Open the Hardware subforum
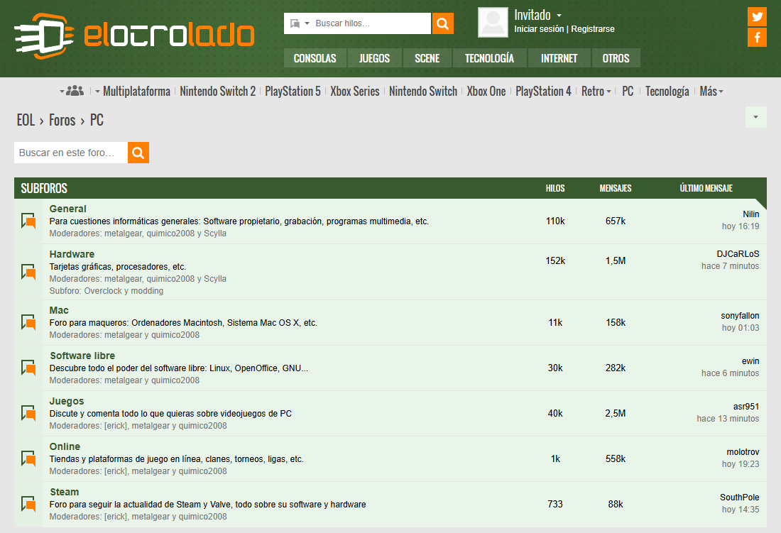 (x=72, y=254)
